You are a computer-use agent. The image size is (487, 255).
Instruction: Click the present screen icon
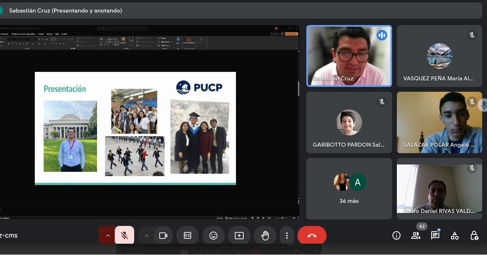[x=239, y=236]
